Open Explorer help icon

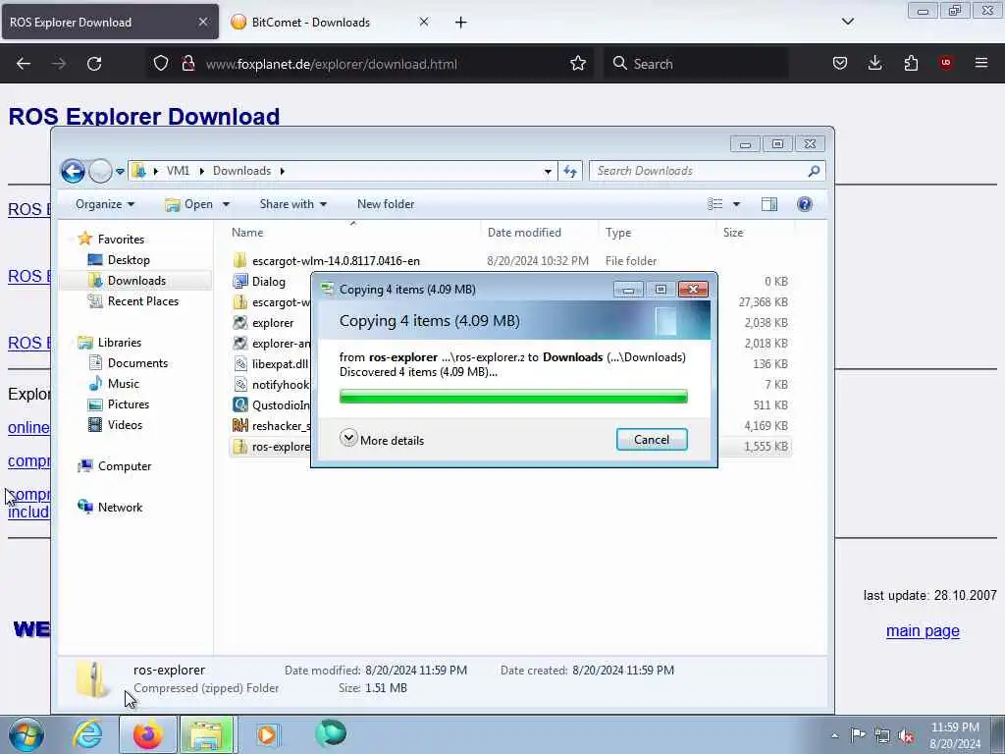805,204
